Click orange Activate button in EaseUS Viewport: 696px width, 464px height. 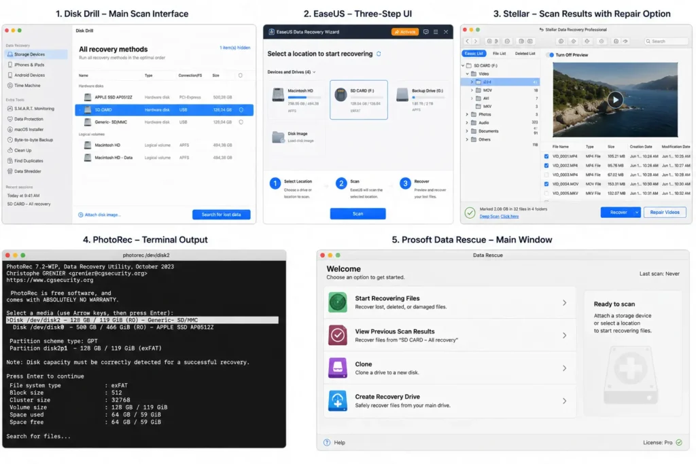click(405, 32)
